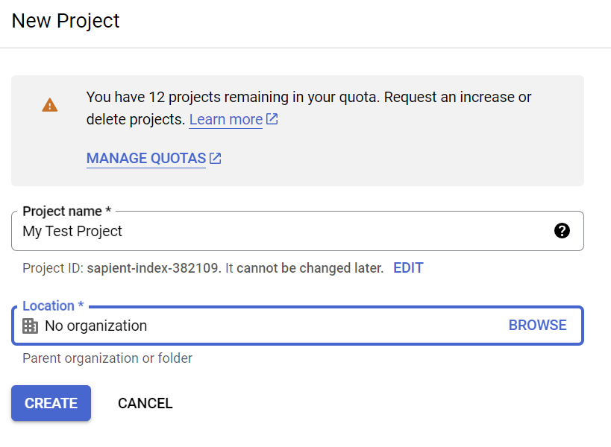Click the project ID sapient-index-382109 text
611x447 pixels.
click(154, 267)
